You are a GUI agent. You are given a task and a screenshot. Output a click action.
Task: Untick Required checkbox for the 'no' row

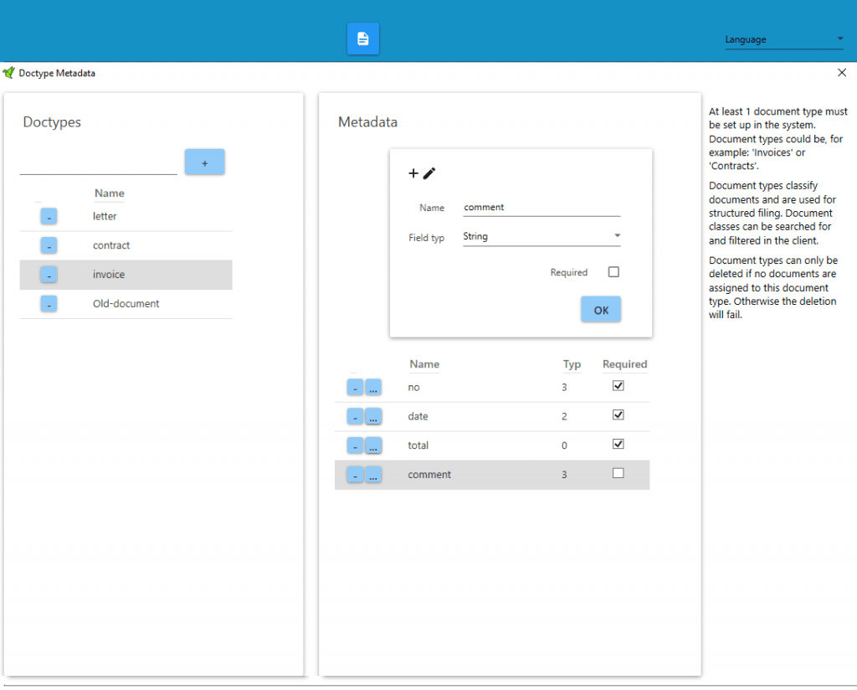pyautogui.click(x=618, y=386)
